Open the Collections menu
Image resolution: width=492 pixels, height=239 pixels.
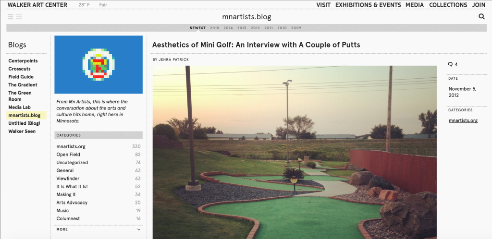pos(448,5)
